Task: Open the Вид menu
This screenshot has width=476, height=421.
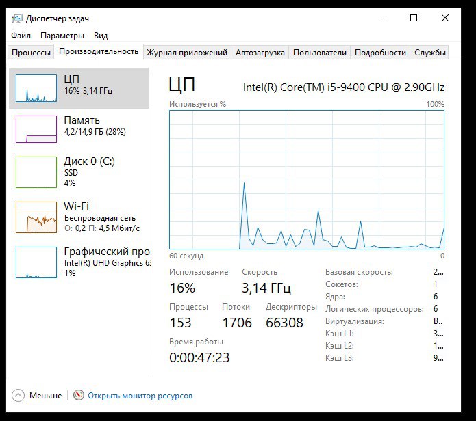Action: (101, 36)
